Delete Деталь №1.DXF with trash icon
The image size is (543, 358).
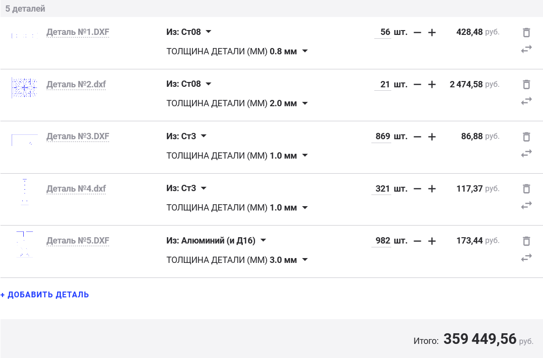coord(526,33)
